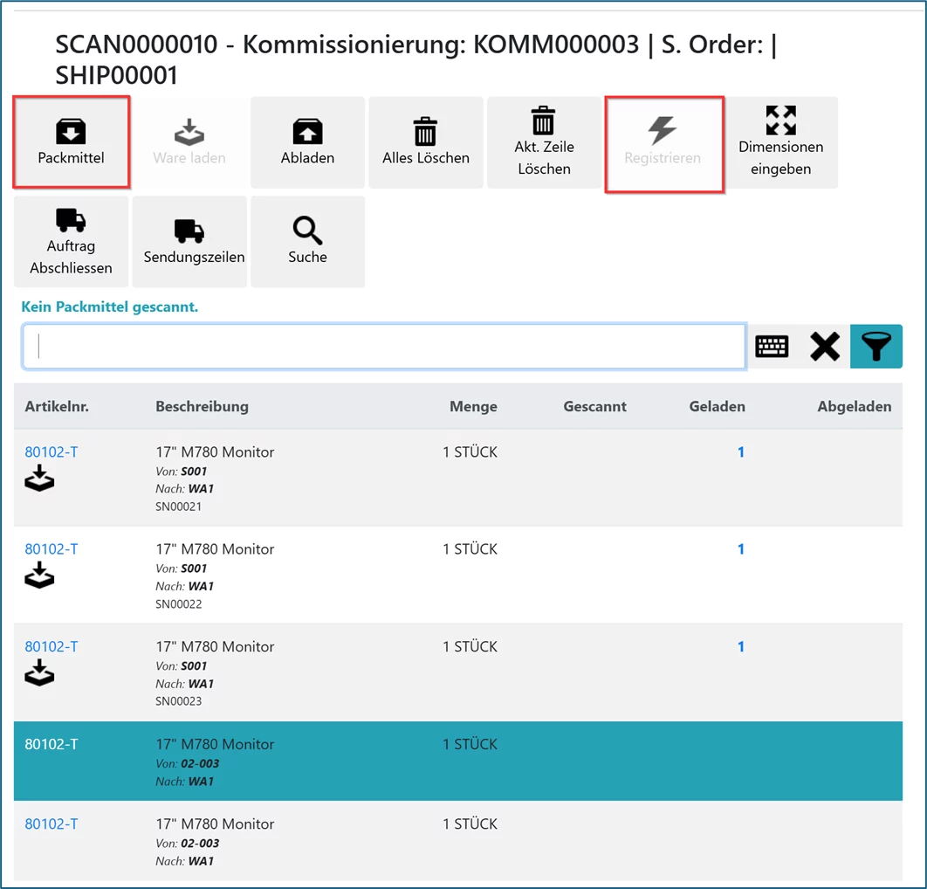Delete current line with Akt. Zeile Löschen

544,142
